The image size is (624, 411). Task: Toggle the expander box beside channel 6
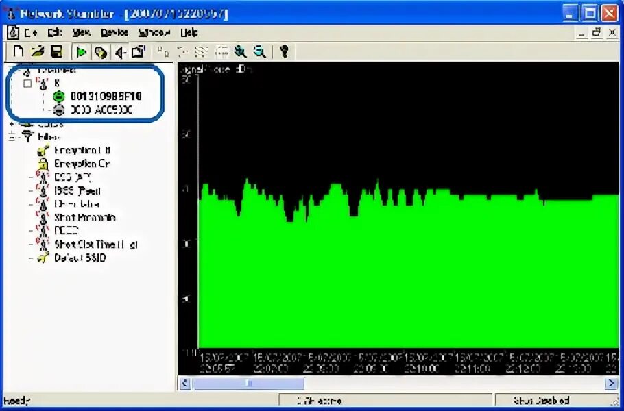click(27, 84)
